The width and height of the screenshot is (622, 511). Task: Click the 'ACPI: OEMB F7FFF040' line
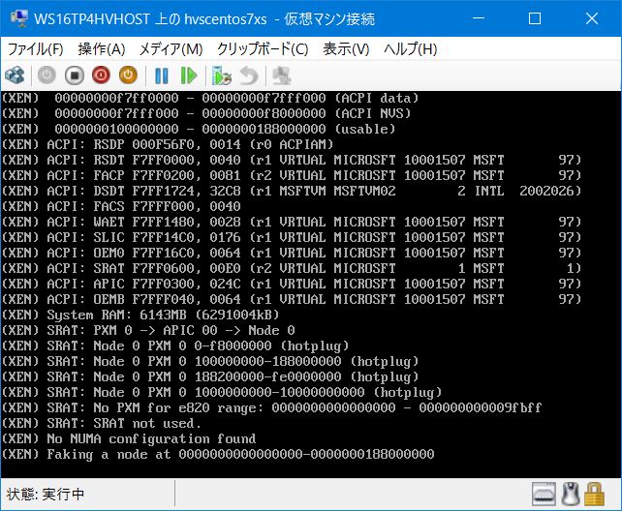(x=292, y=299)
